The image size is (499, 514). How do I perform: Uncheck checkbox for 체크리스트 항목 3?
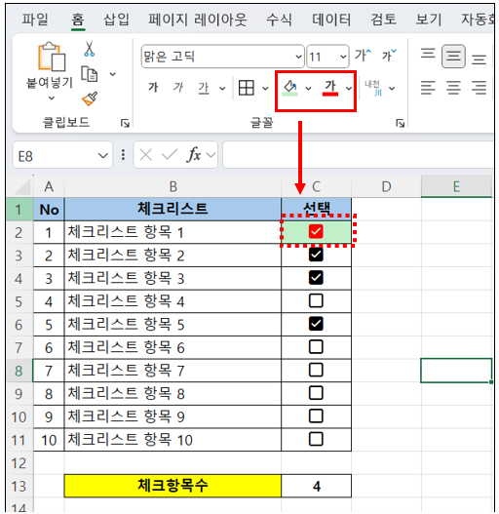tap(316, 278)
